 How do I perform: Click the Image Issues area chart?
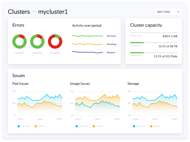[x=98, y=104]
